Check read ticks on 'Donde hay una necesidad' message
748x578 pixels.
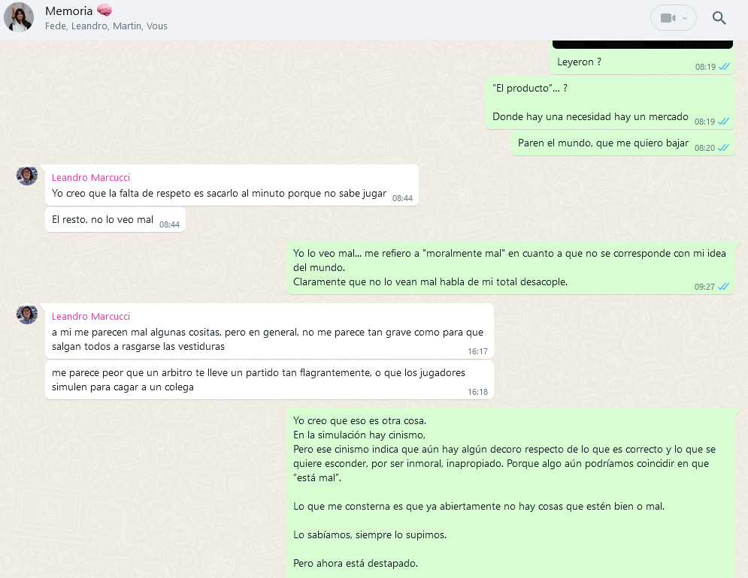point(724,122)
